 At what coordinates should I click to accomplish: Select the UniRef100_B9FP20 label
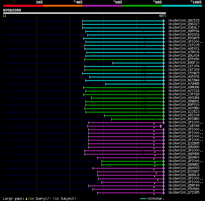click(x=184, y=105)
